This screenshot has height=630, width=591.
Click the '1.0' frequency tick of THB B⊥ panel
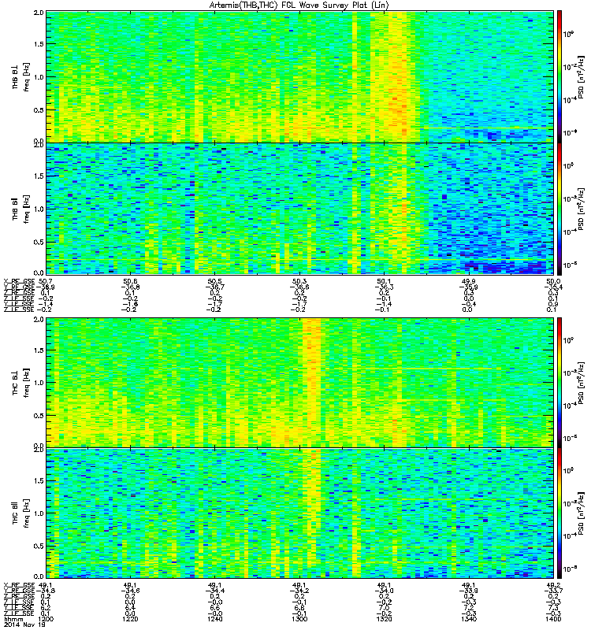[39, 77]
